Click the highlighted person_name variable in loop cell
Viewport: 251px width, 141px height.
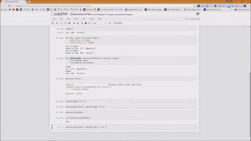click(x=75, y=58)
